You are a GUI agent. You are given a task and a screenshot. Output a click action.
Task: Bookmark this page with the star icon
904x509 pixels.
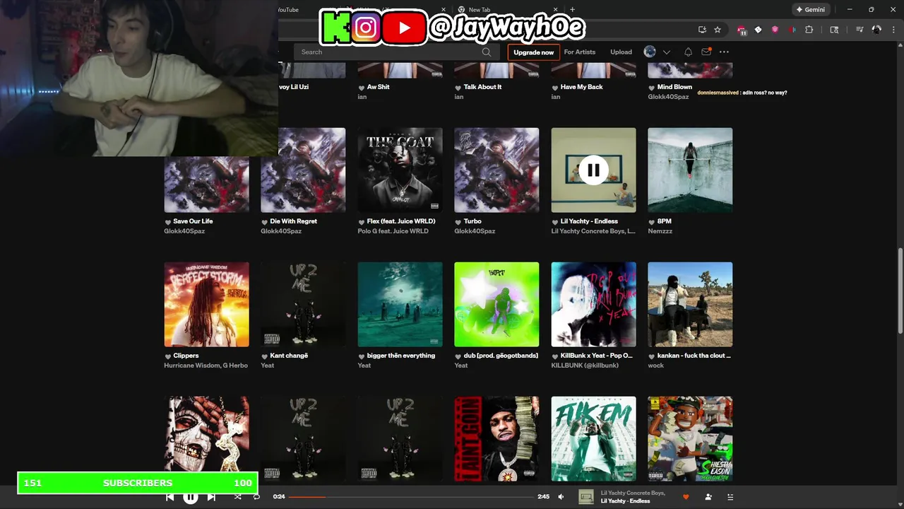(718, 30)
